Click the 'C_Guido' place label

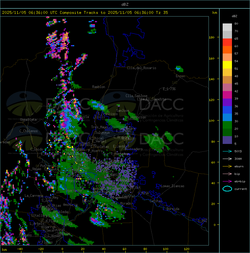[x=37, y=149]
